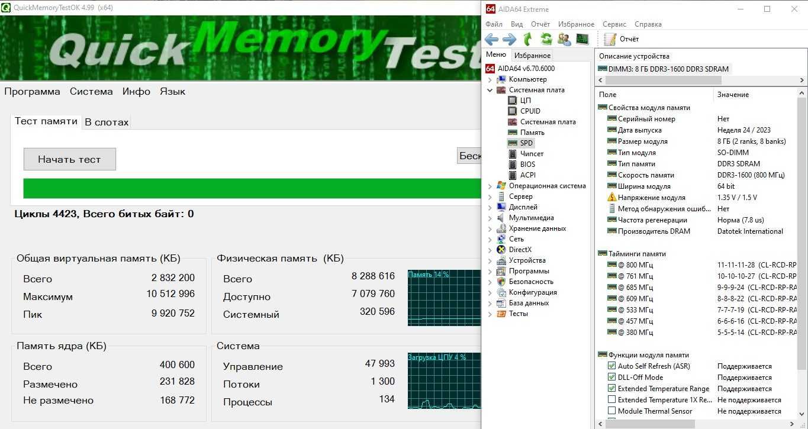Select the Устройства tree item
Viewport: 808px width, 429px height.
527,260
